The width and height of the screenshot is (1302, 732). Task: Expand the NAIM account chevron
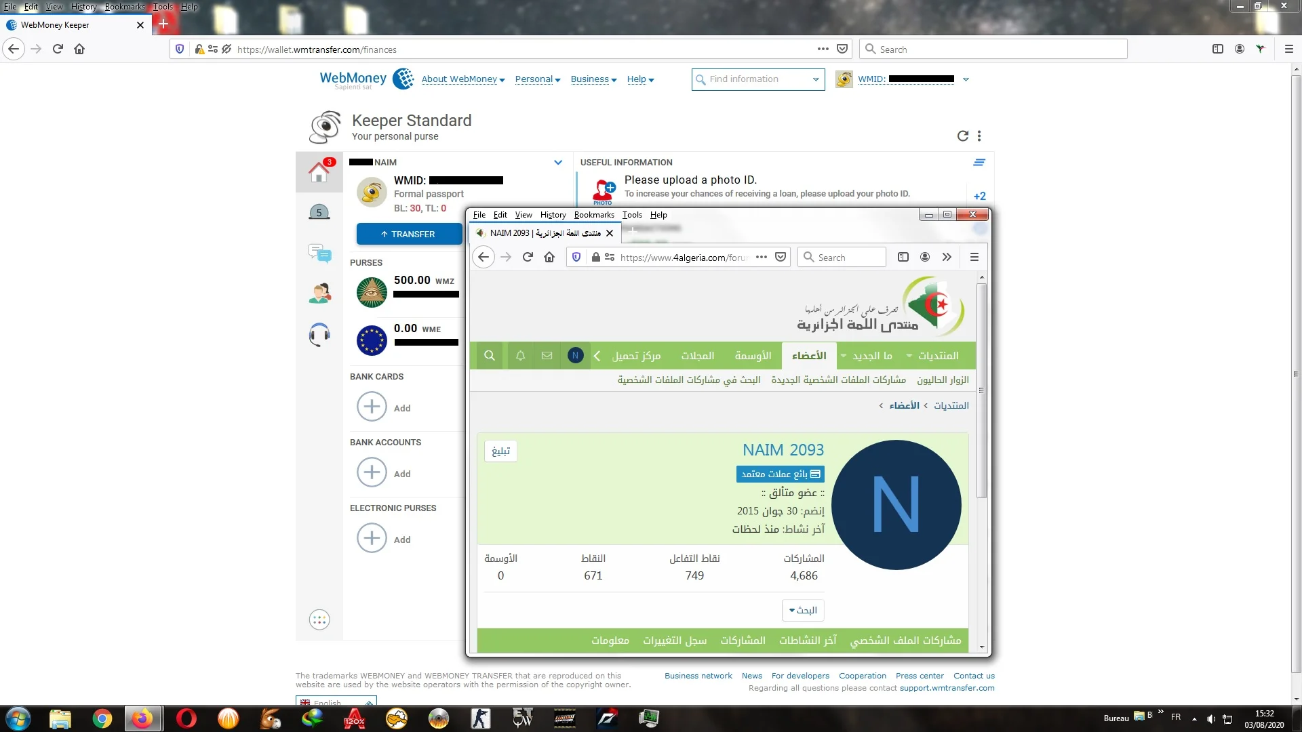[557, 163]
